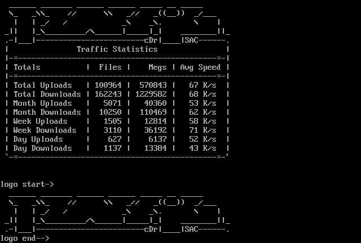This screenshot has height=243, width=361.
Task: Click the 'logo end-->' prompt text
Action: click(25, 238)
